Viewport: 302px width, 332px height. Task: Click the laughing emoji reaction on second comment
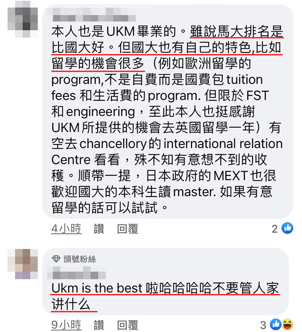click(x=288, y=324)
